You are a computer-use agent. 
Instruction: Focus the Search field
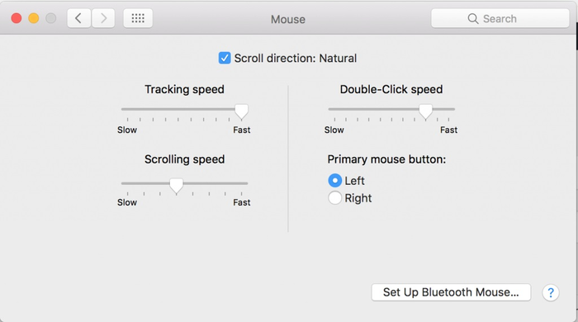pyautogui.click(x=500, y=18)
